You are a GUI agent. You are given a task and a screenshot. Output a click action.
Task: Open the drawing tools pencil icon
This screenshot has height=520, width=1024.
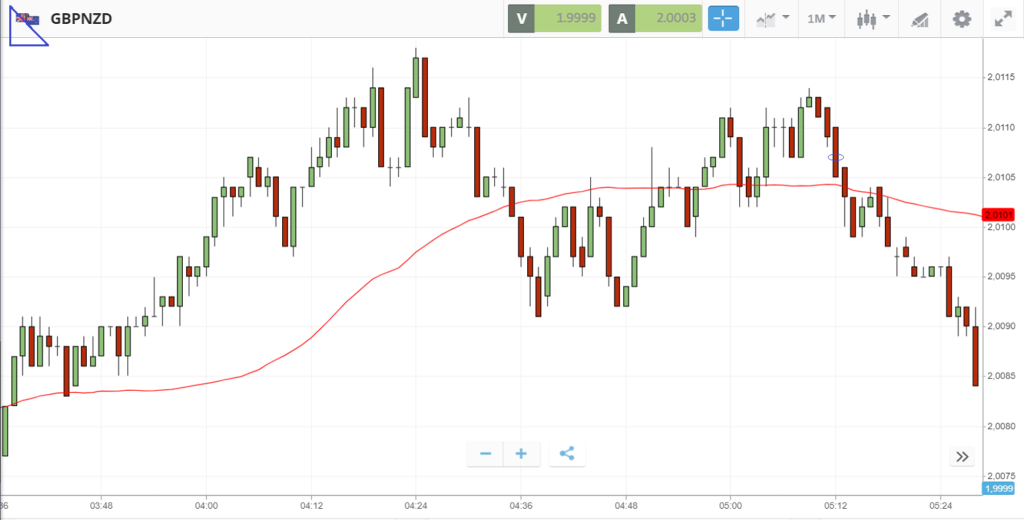(x=919, y=19)
